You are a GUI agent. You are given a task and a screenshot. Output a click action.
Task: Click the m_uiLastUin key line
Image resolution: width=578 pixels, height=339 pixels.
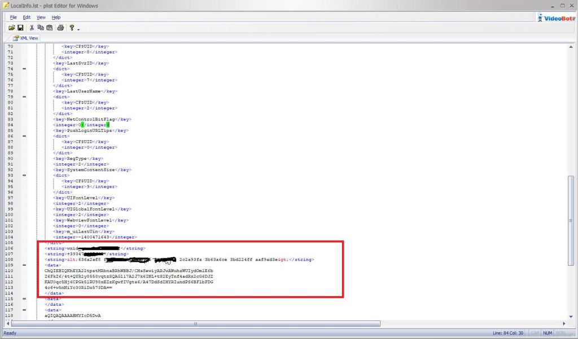click(84, 231)
